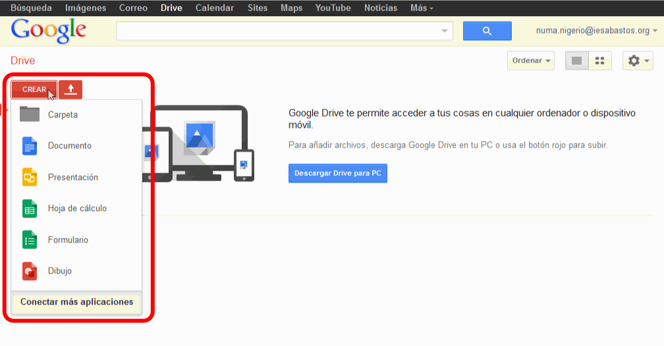Screen dimensions: 664x346
Task: Choose Presentación from the create menu
Action: tap(76, 177)
